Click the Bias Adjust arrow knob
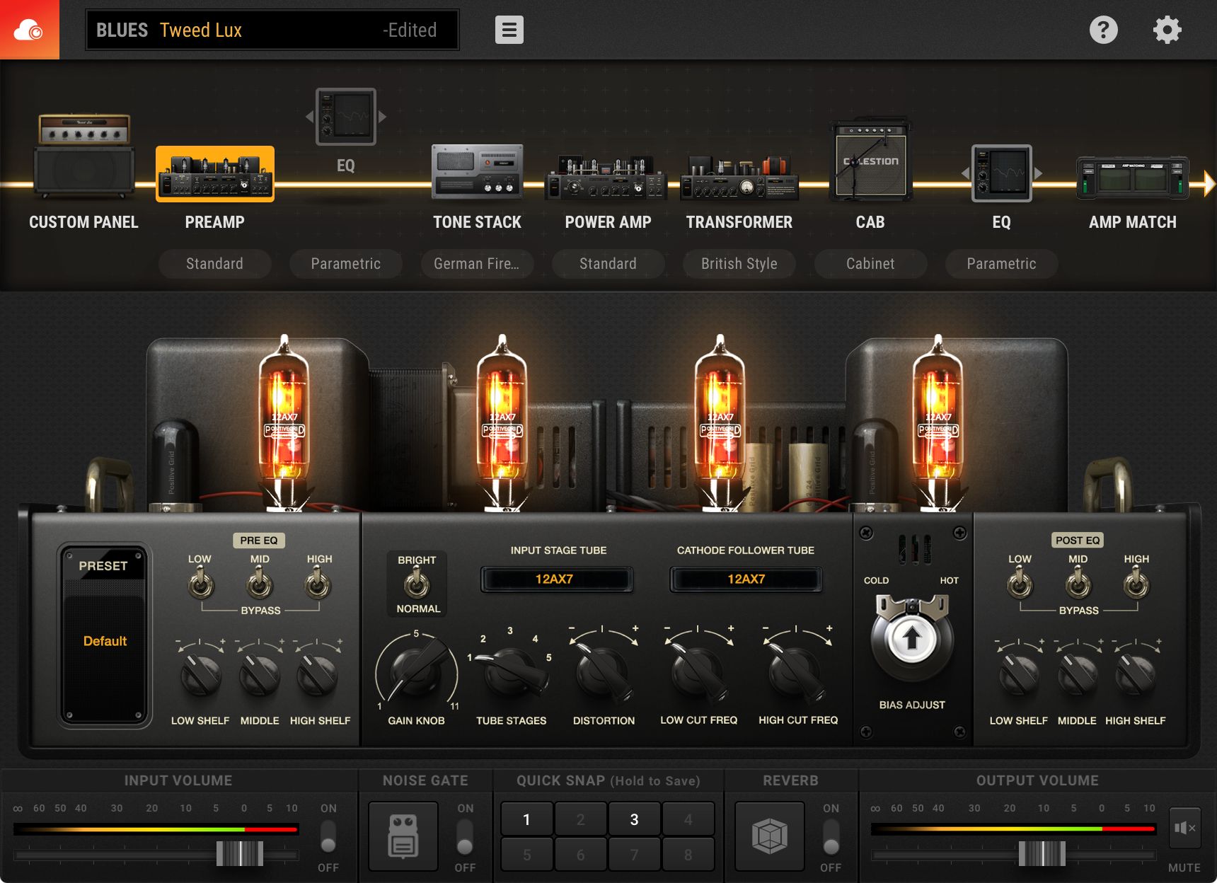1217x883 pixels. (x=911, y=639)
